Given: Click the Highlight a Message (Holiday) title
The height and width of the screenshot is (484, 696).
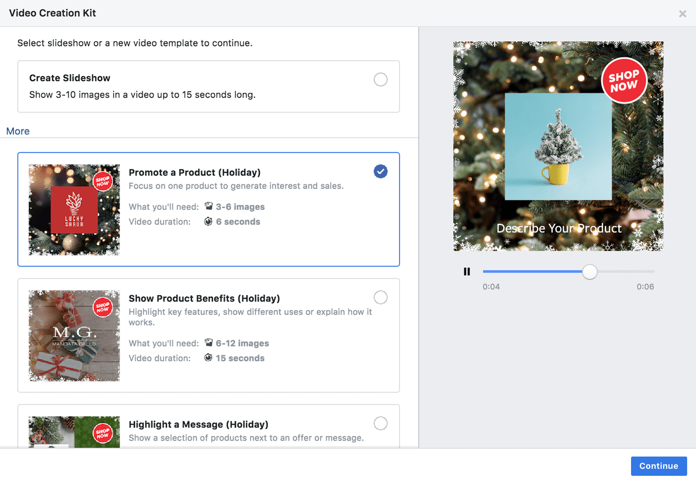Looking at the screenshot, I should click(x=198, y=424).
